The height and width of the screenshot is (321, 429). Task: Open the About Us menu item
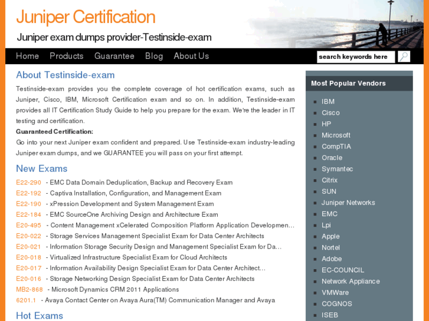click(191, 56)
